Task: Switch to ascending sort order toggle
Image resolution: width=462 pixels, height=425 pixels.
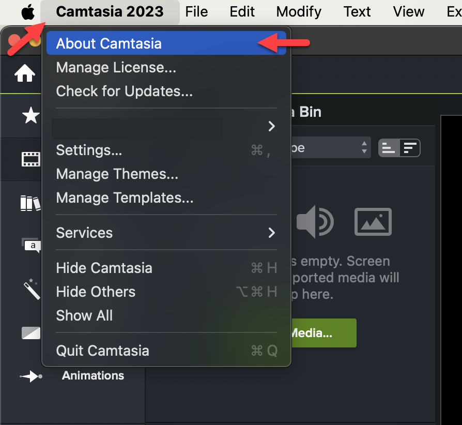Action: pyautogui.click(x=389, y=148)
